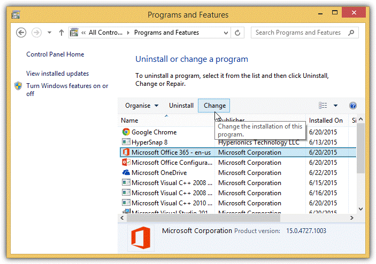Click the horizontal scrollbar thumb
Viewport: 376px width, 264px height.
(203, 218)
